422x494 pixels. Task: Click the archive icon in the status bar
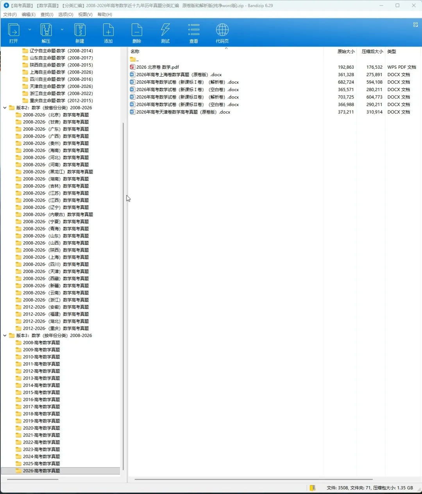point(313,488)
